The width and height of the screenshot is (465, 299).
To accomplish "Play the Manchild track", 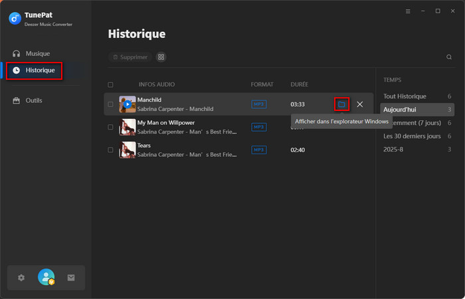I will (128, 104).
